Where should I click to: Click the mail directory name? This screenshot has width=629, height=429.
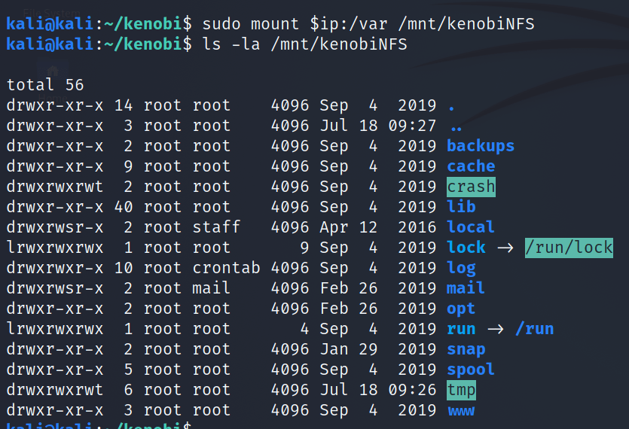[466, 288]
